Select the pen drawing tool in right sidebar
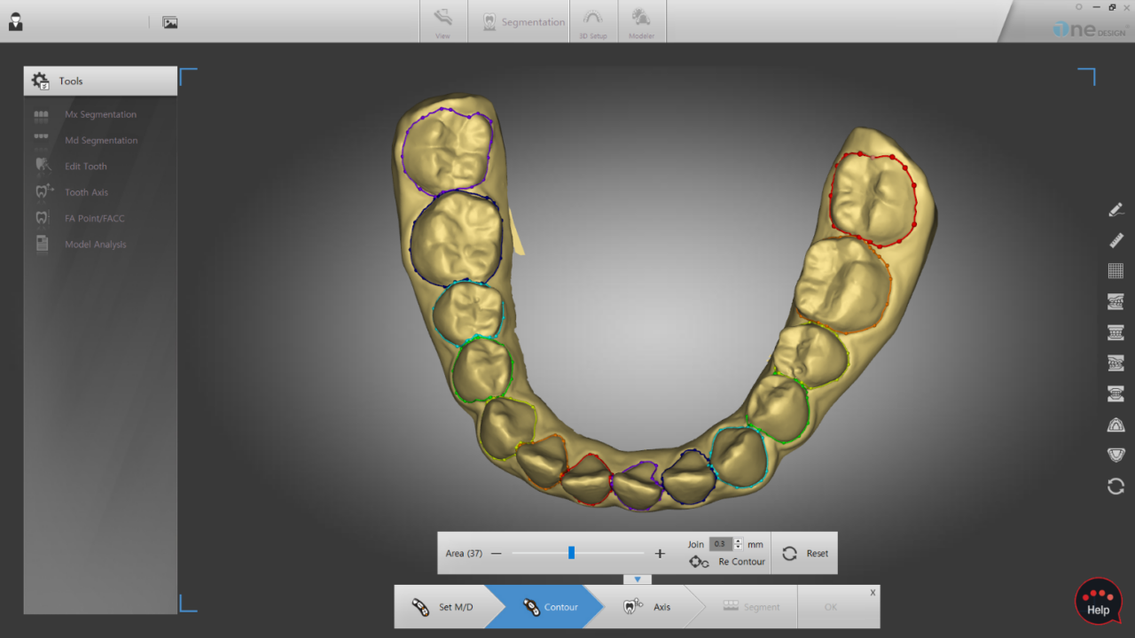Viewport: 1135px width, 638px height. pos(1115,209)
